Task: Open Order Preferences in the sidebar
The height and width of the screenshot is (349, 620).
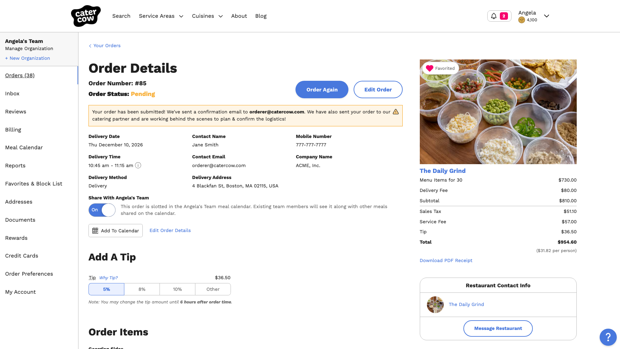Action: pos(29,274)
